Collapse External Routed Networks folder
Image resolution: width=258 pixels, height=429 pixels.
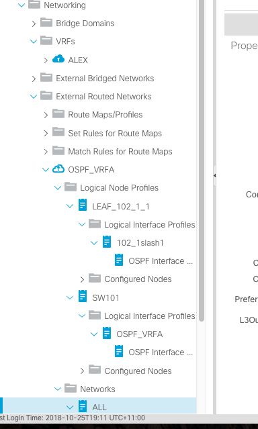click(x=34, y=97)
